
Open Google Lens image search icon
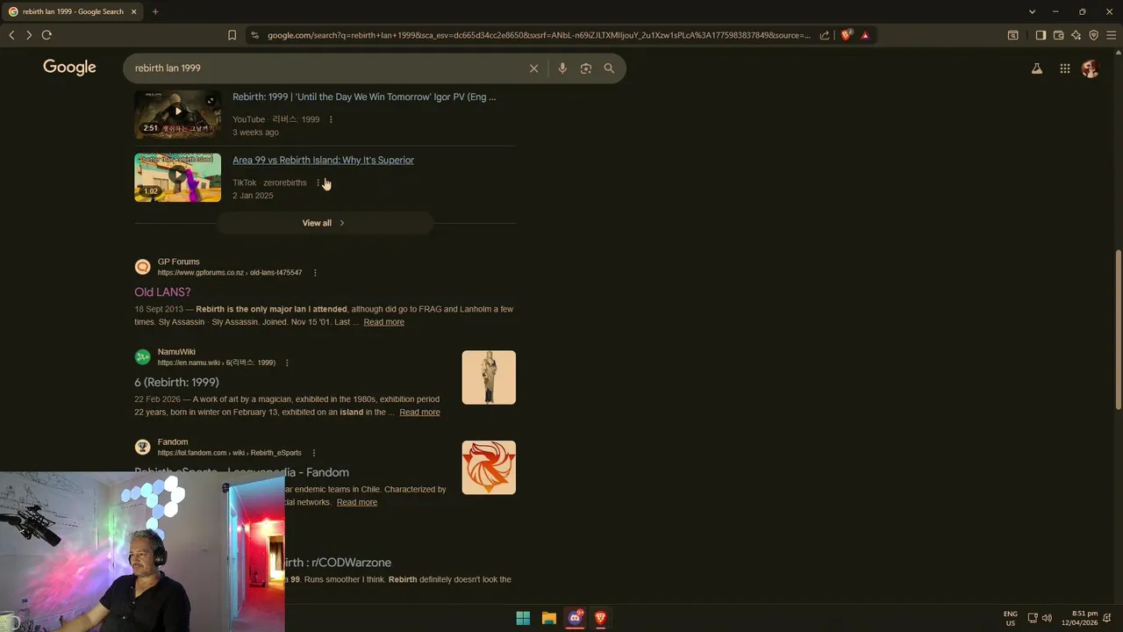coord(586,68)
